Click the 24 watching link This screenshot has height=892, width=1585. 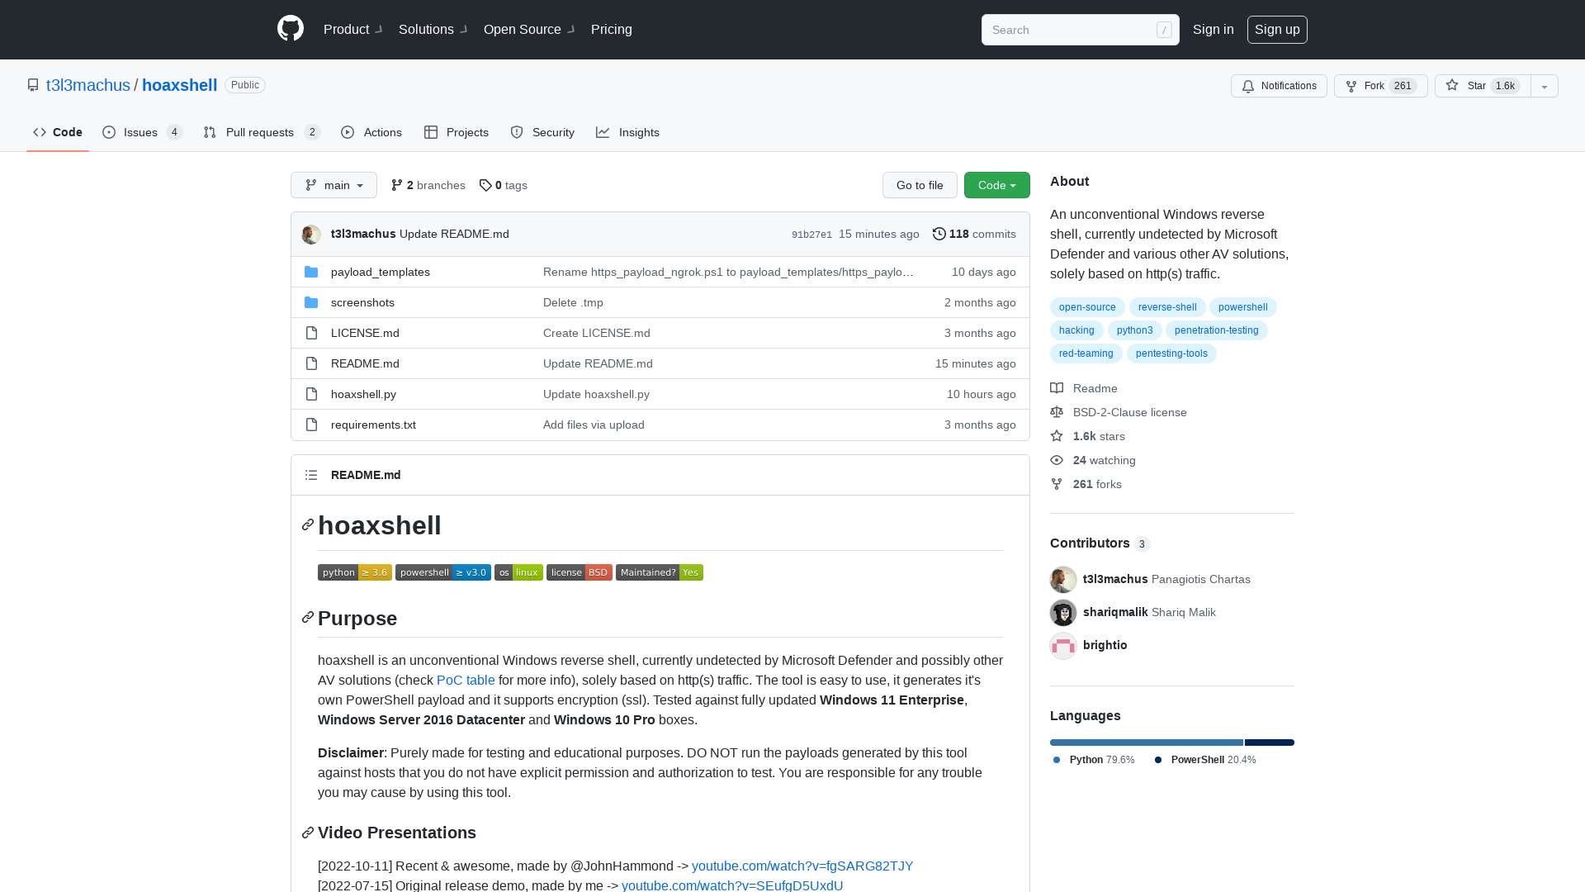click(x=1104, y=460)
